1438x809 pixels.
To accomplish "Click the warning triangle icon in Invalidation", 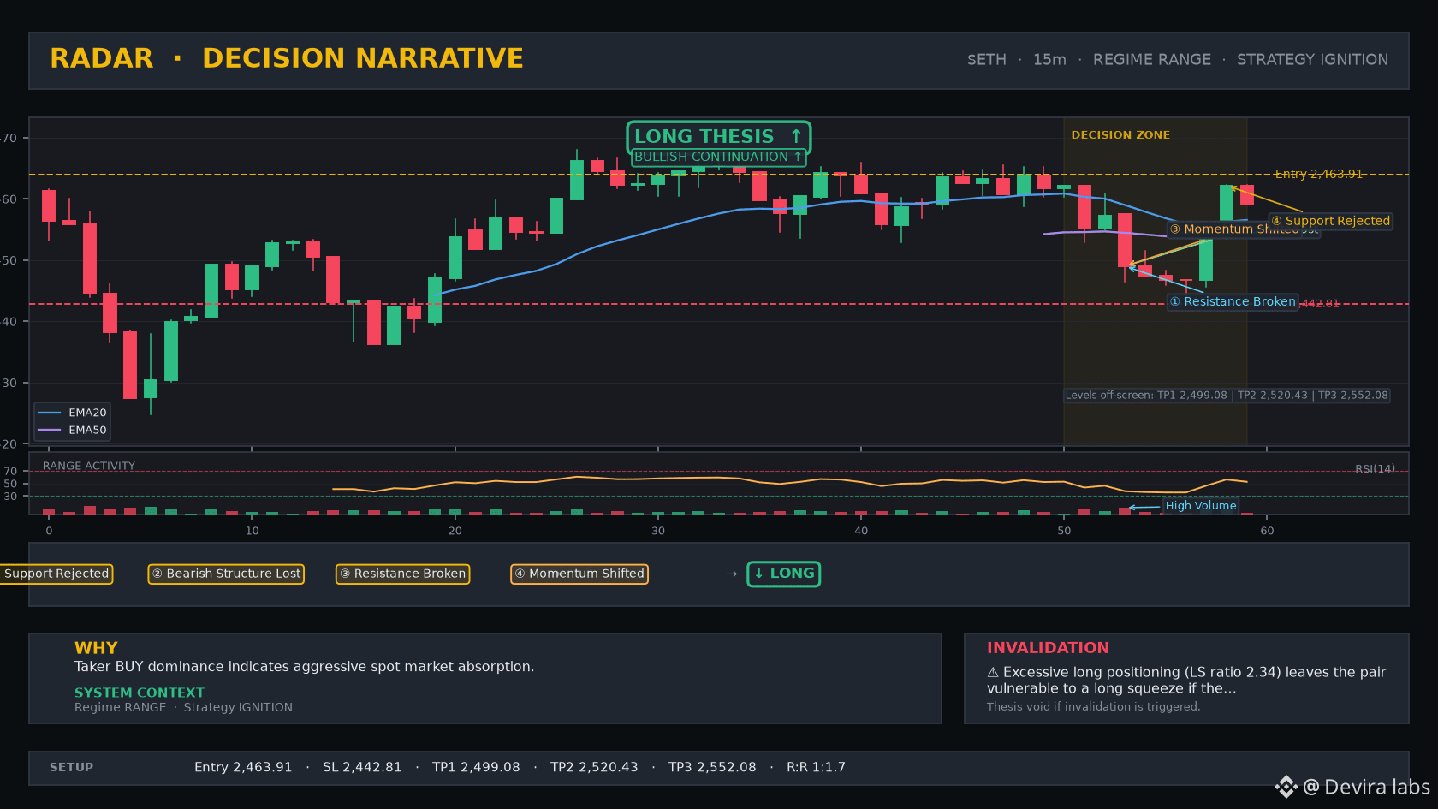I will click(x=993, y=673).
